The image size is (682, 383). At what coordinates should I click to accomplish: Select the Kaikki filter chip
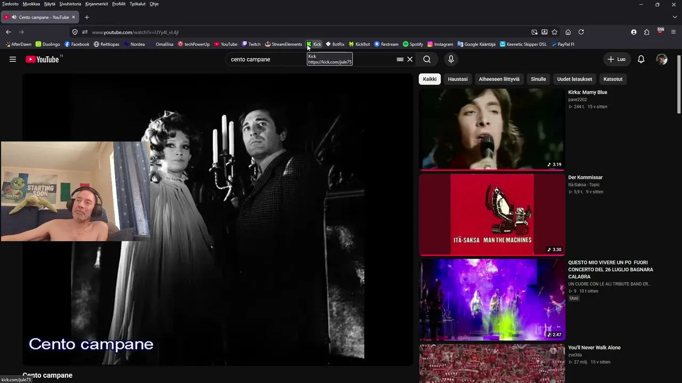point(429,79)
